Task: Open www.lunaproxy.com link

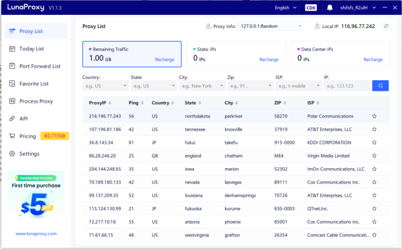Action: pos(36,233)
